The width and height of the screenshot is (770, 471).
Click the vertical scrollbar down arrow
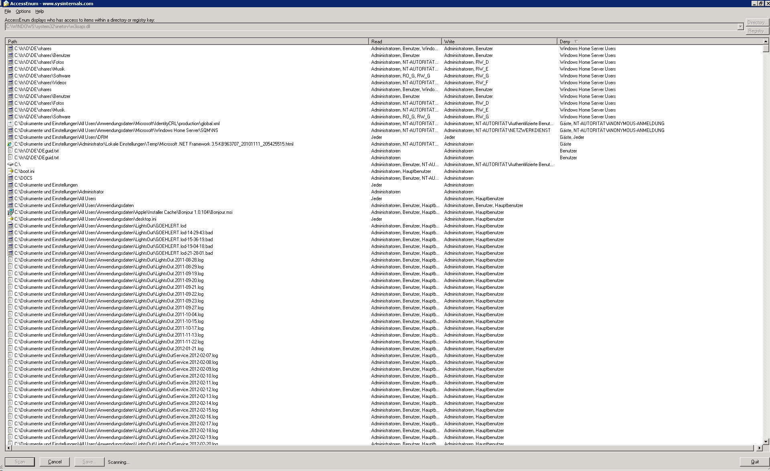point(766,441)
